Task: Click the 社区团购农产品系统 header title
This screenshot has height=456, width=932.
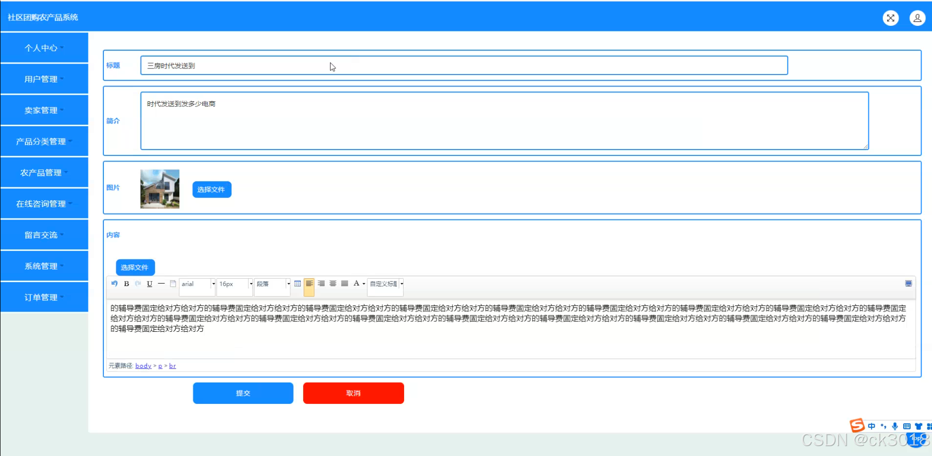Action: [43, 17]
